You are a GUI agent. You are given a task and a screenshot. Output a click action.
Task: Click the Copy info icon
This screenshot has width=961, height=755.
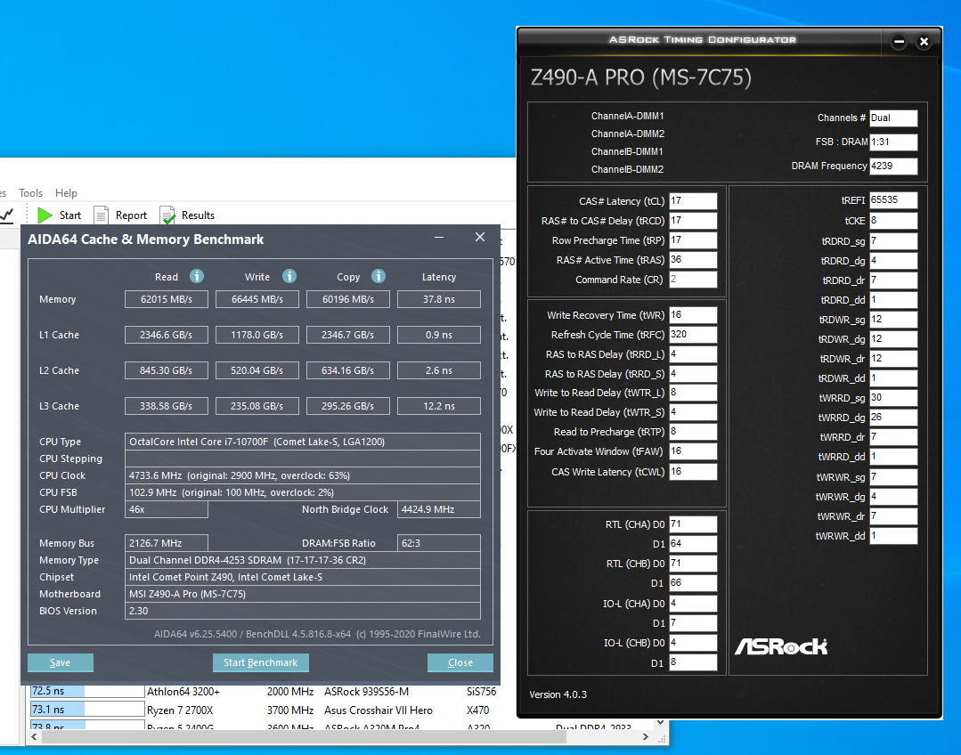379,276
